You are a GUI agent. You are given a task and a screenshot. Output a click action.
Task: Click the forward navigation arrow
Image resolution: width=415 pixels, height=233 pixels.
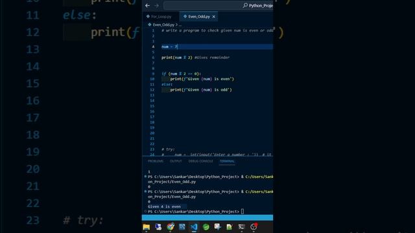[x=156, y=5]
